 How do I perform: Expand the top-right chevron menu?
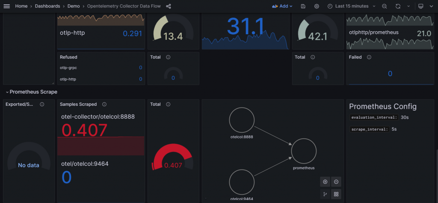(x=431, y=6)
